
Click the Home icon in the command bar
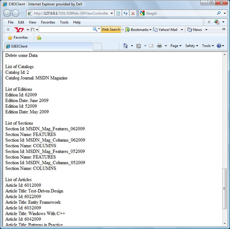point(126,46)
